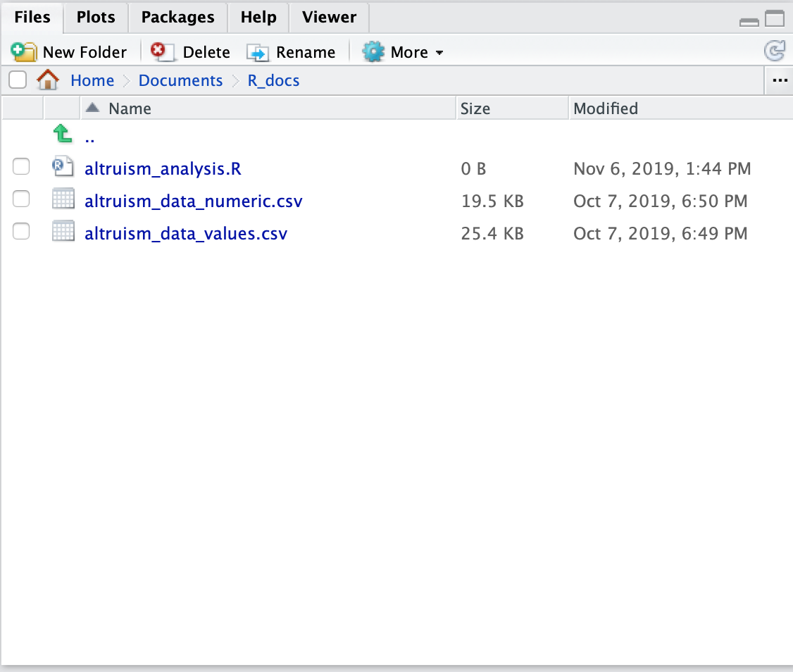This screenshot has height=672, width=793.
Task: Click the Home house icon
Action: [x=48, y=80]
